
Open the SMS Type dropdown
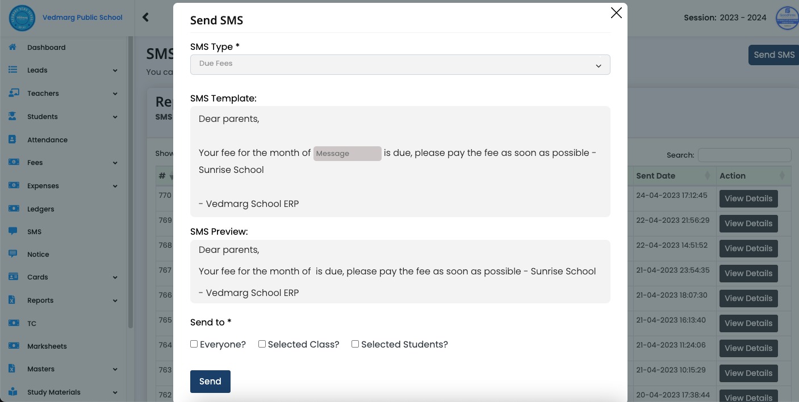[400, 65]
